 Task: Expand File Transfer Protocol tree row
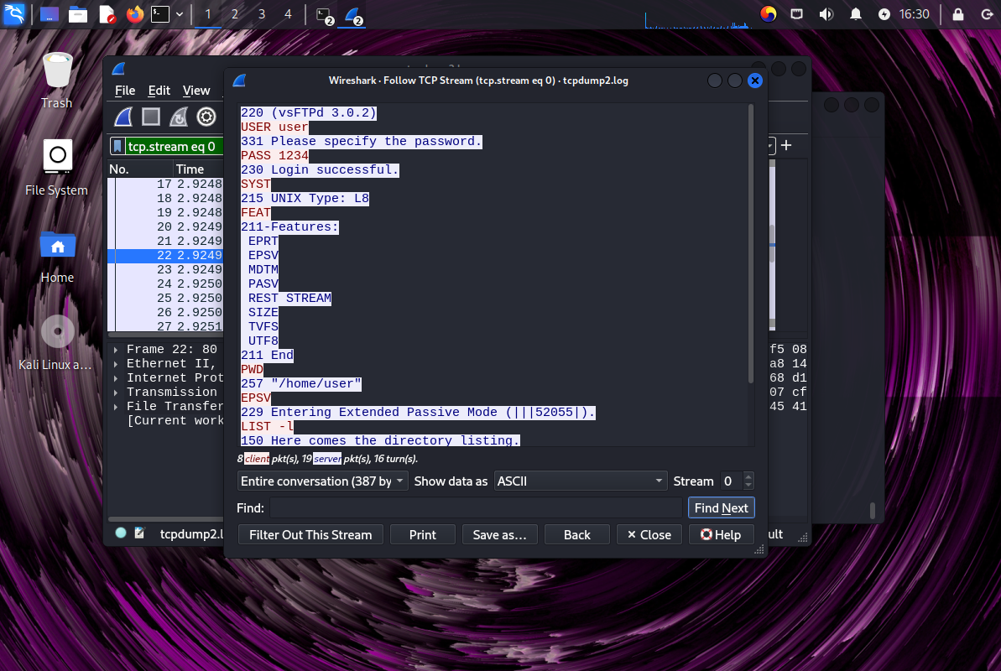[x=116, y=407]
